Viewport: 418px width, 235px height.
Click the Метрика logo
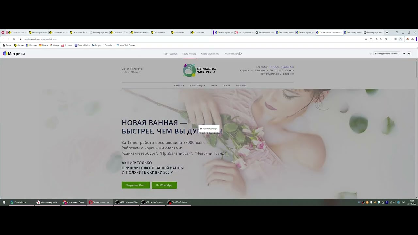click(x=14, y=54)
